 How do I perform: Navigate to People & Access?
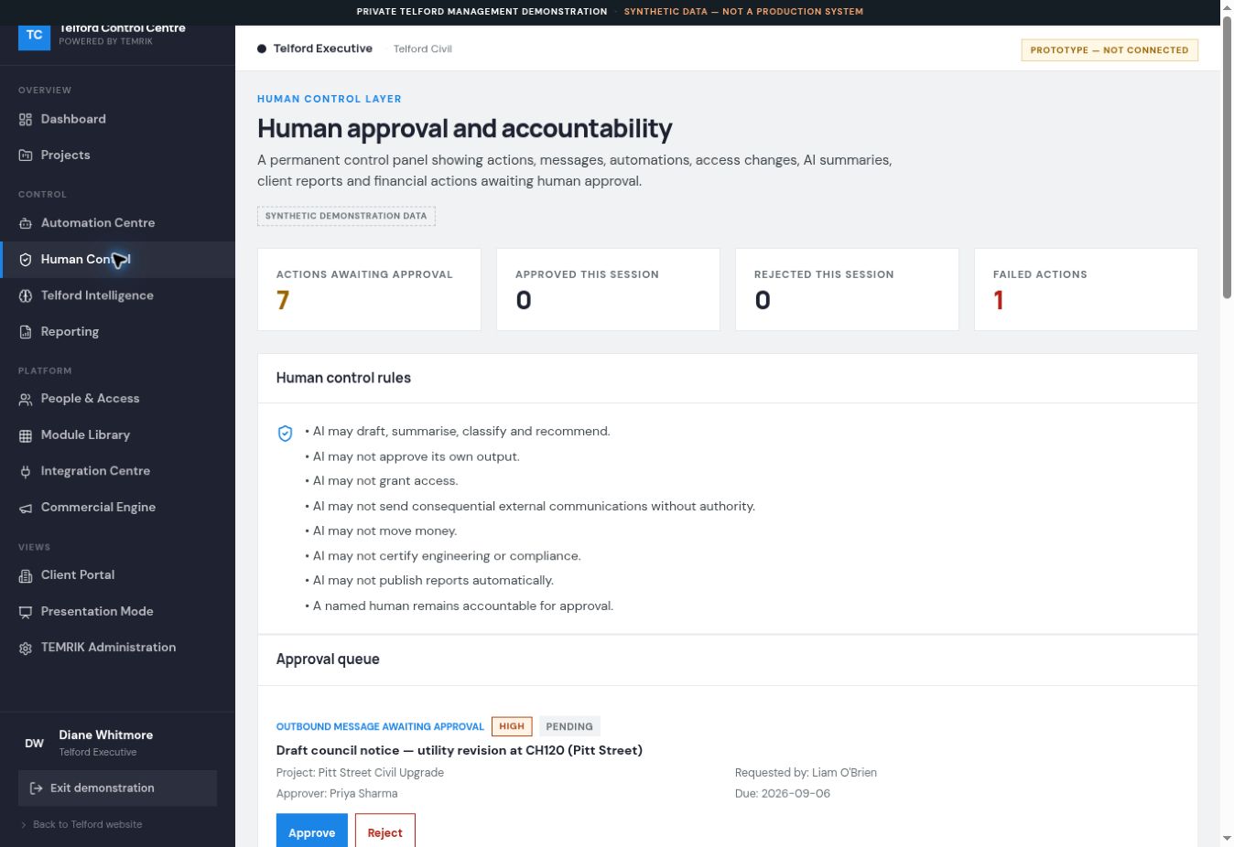click(x=117, y=399)
